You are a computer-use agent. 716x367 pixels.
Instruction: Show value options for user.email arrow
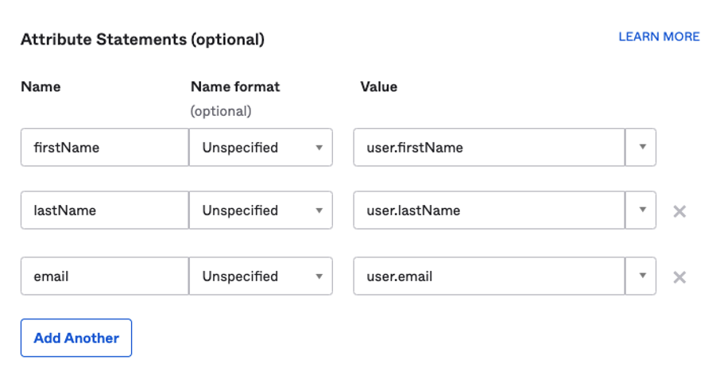pyautogui.click(x=641, y=276)
